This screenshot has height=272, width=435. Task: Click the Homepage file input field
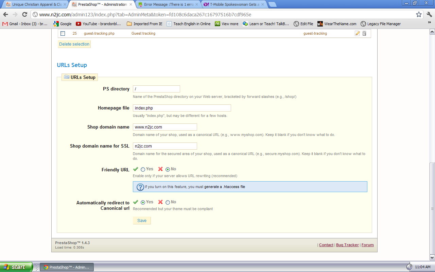182,108
